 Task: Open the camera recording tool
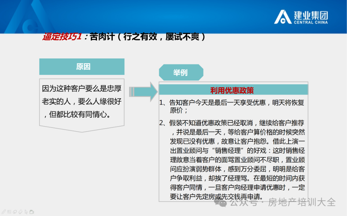coord(32,212)
